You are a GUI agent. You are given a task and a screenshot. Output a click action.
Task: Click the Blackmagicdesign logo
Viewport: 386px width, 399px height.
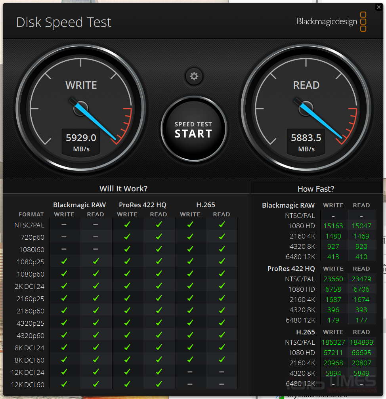(331, 22)
